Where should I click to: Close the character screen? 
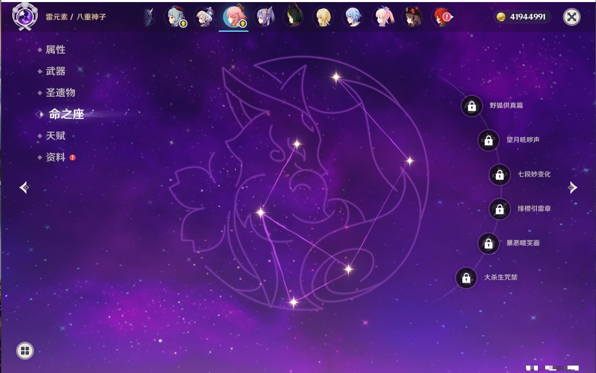[x=572, y=17]
